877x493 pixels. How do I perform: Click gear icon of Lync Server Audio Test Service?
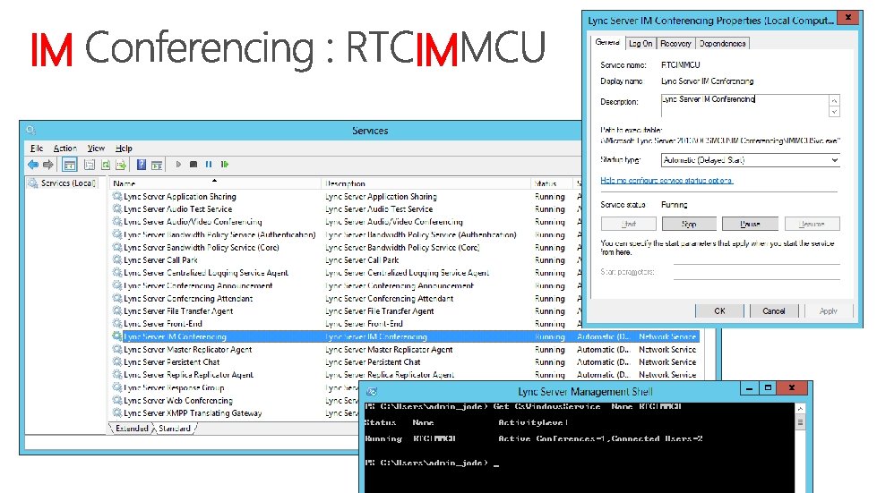[116, 208]
